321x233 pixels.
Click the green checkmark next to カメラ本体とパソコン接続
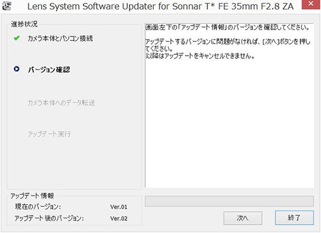coord(17,38)
